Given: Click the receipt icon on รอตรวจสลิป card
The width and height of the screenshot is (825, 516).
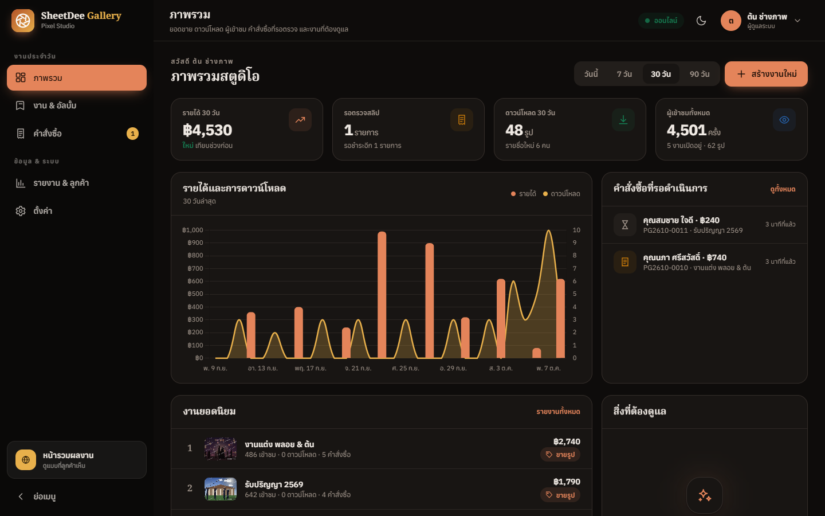Looking at the screenshot, I should [462, 120].
